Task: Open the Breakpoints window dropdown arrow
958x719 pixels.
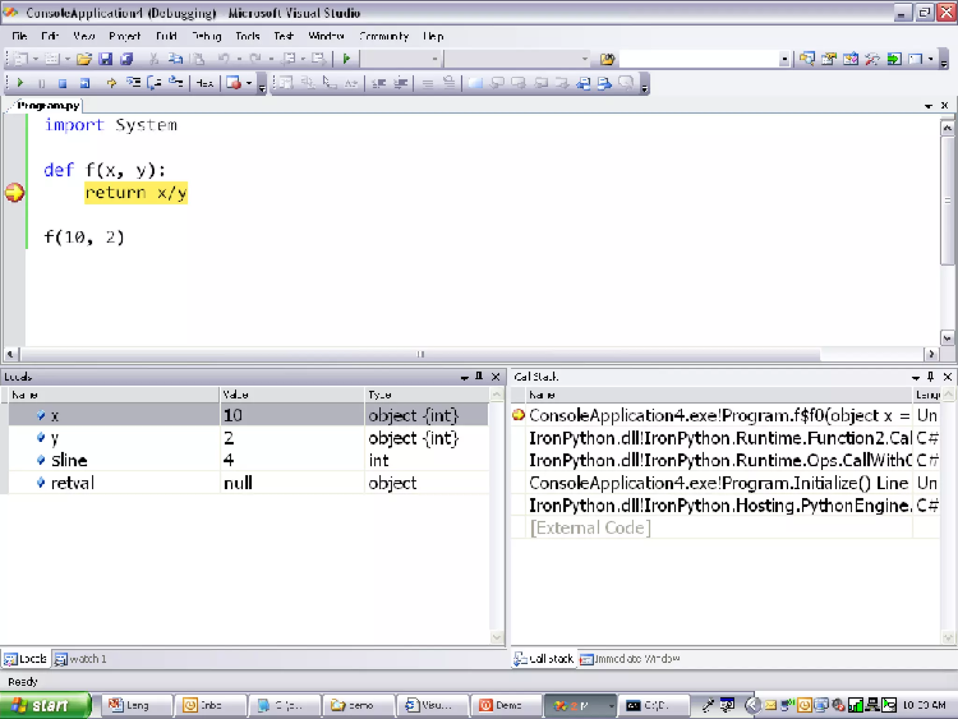Action: tap(249, 83)
